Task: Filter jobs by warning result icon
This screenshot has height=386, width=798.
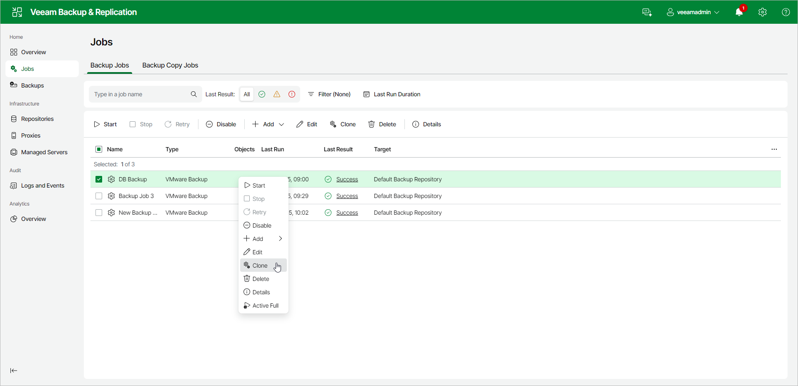Action: tap(277, 94)
